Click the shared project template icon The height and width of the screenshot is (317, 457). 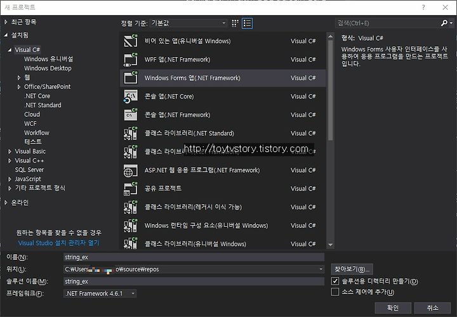click(x=131, y=189)
